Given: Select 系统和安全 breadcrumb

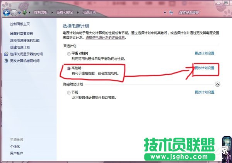Looking at the screenshot, I should pyautogui.click(x=65, y=12).
